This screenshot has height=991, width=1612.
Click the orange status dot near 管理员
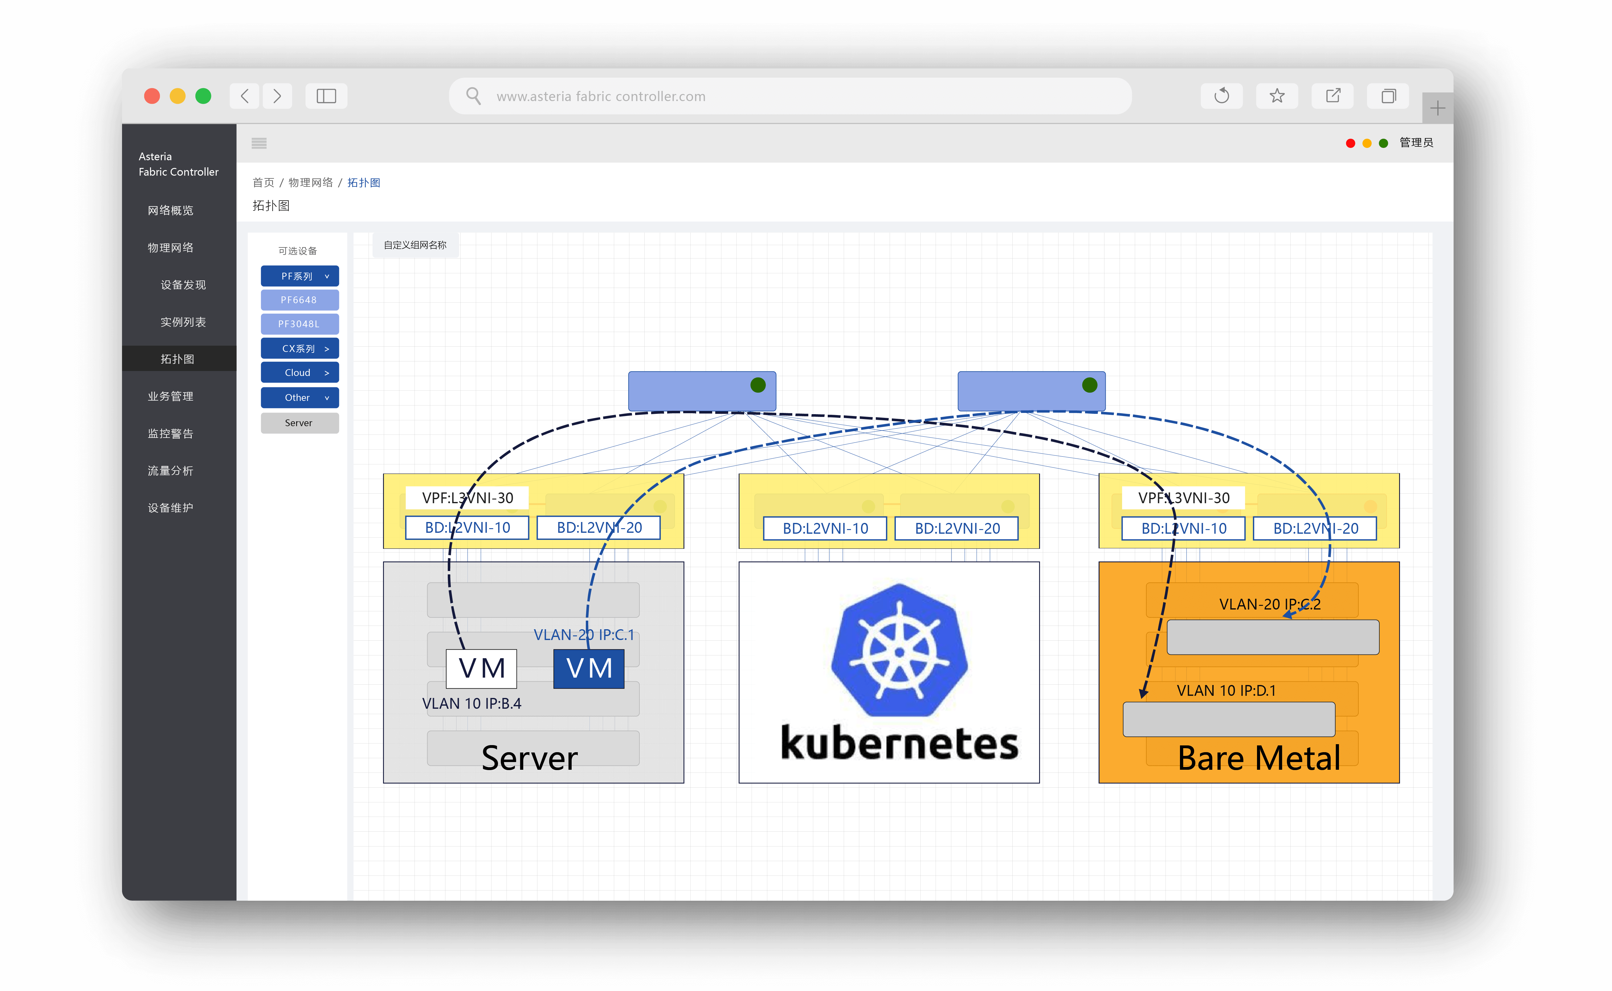tap(1367, 143)
